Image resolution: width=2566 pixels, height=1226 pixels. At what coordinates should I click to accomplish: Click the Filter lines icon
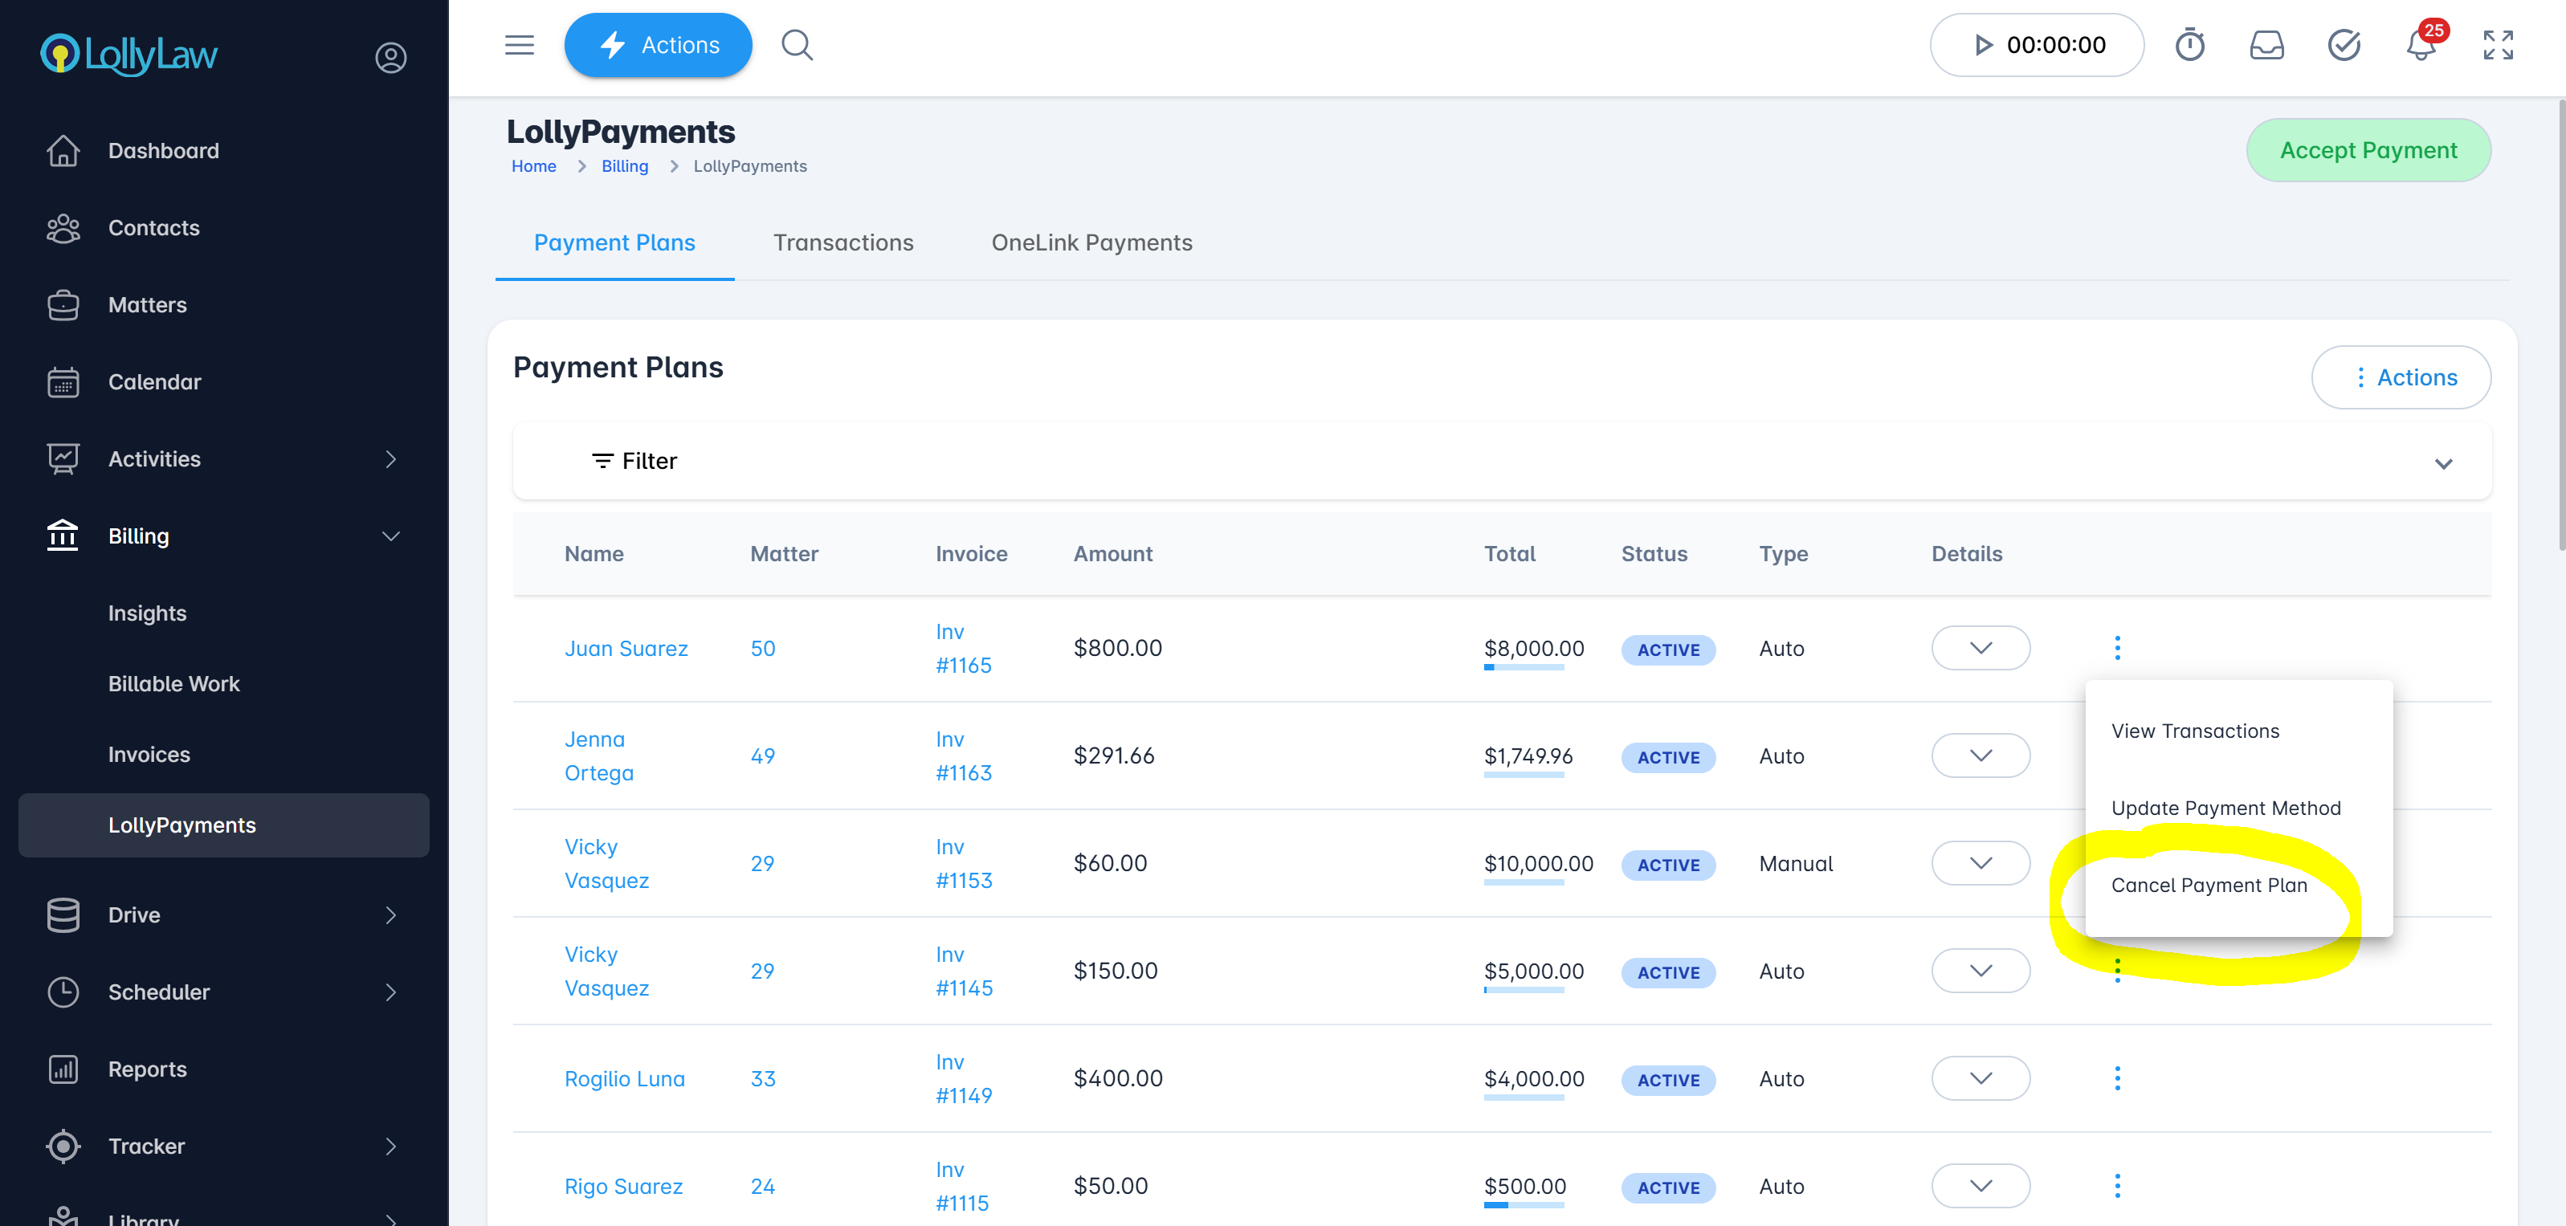[602, 461]
